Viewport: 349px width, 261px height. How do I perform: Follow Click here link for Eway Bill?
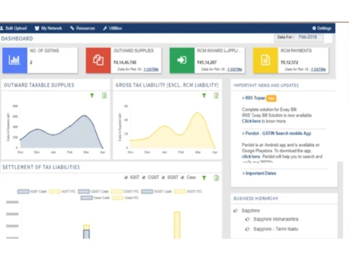point(251,121)
